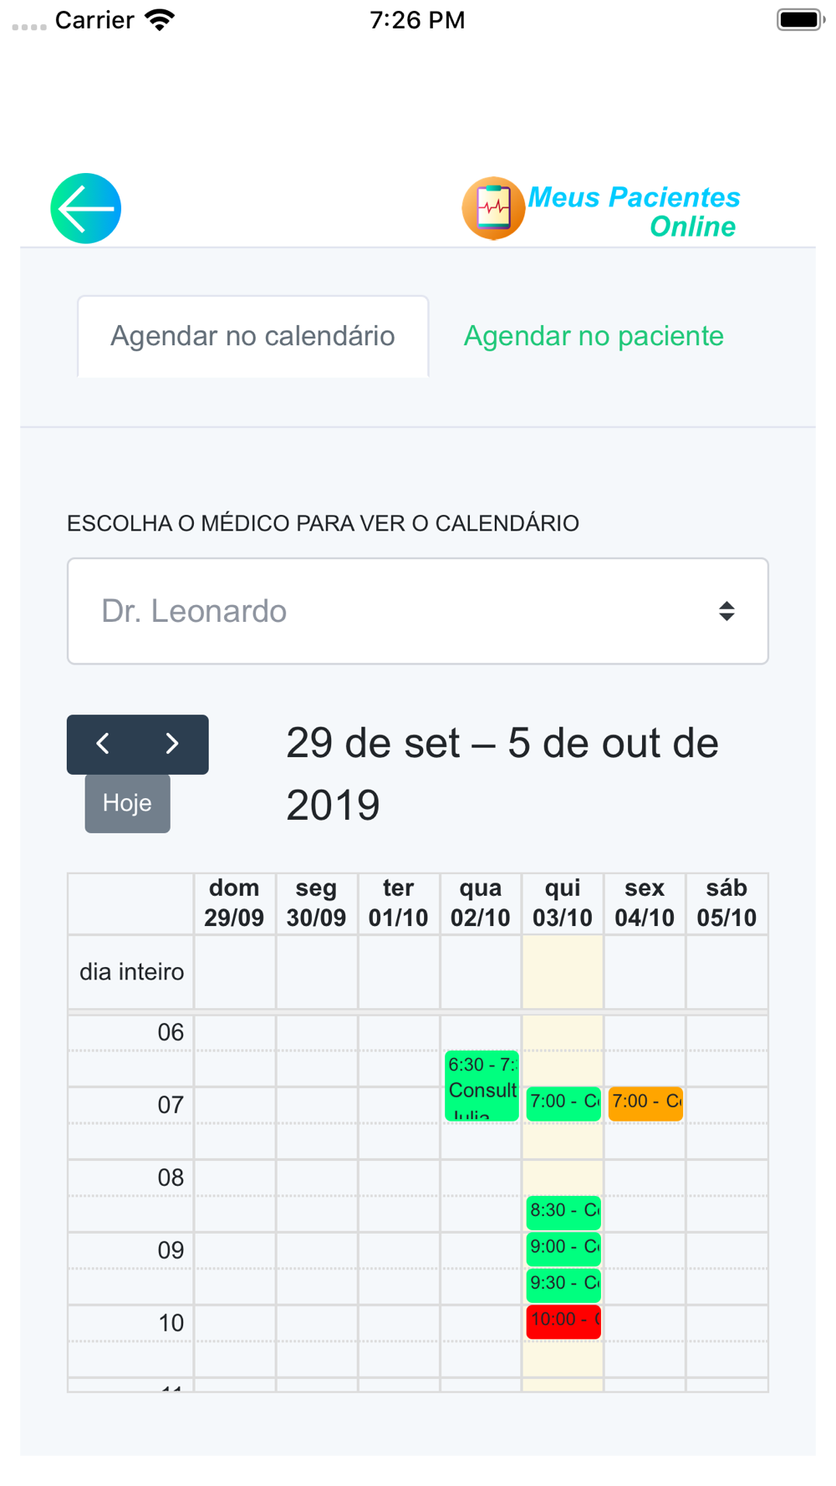This screenshot has width=836, height=1486.
Task: Open the 9:00 event on Thursday
Action: coord(563,1249)
